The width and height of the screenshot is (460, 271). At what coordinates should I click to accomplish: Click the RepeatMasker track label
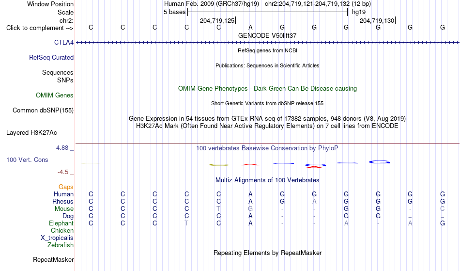[x=53, y=260]
